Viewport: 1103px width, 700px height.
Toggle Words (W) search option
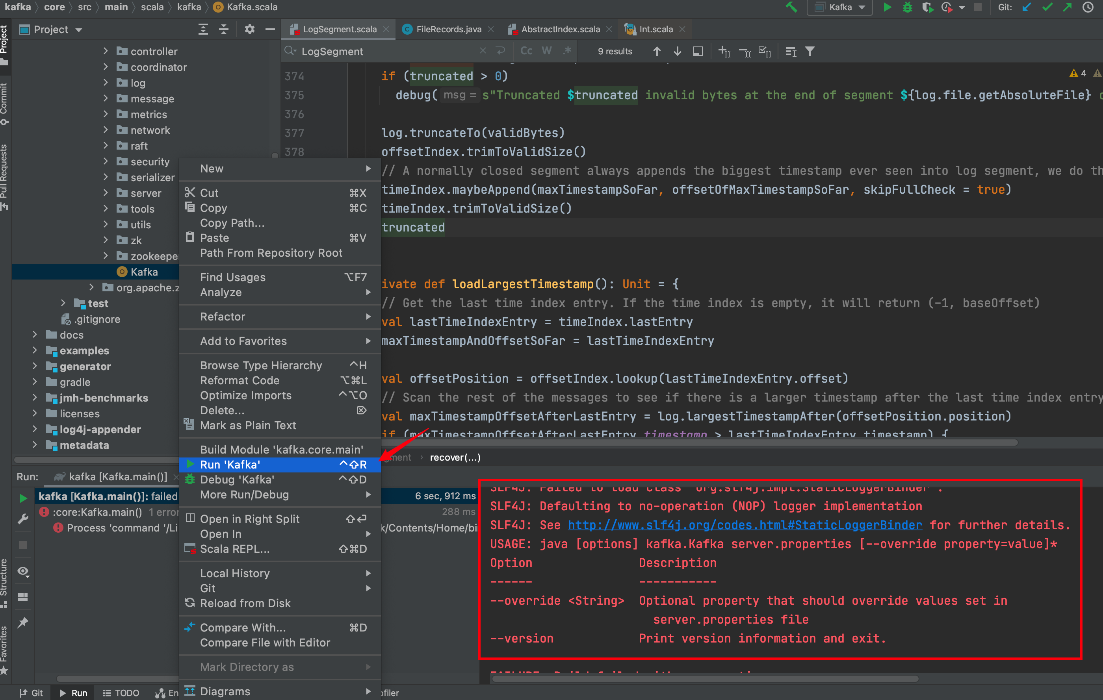546,51
